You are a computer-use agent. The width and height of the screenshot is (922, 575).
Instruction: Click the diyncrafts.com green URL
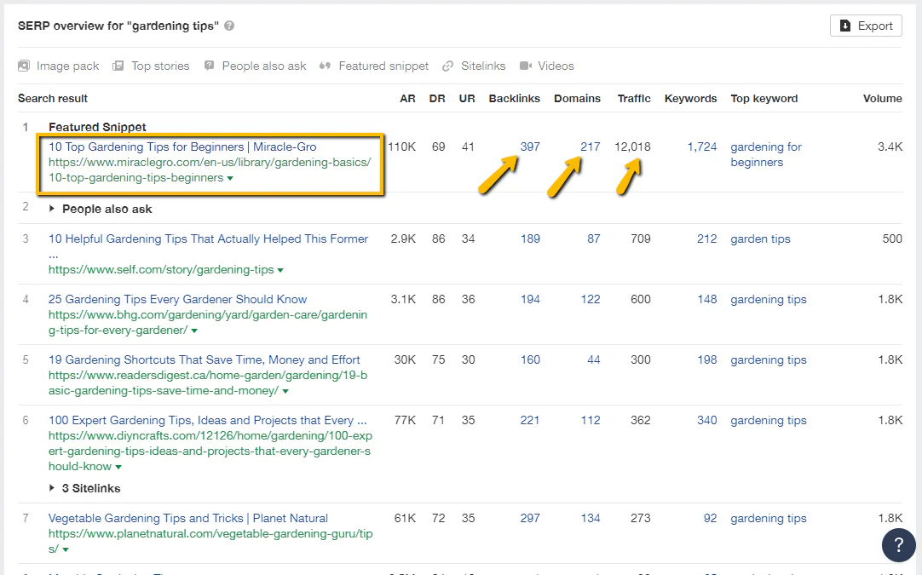point(210,451)
